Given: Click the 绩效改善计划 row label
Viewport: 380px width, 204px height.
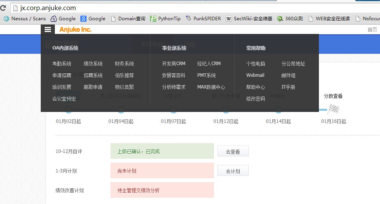Looking at the screenshot, I should pyautogui.click(x=70, y=190).
